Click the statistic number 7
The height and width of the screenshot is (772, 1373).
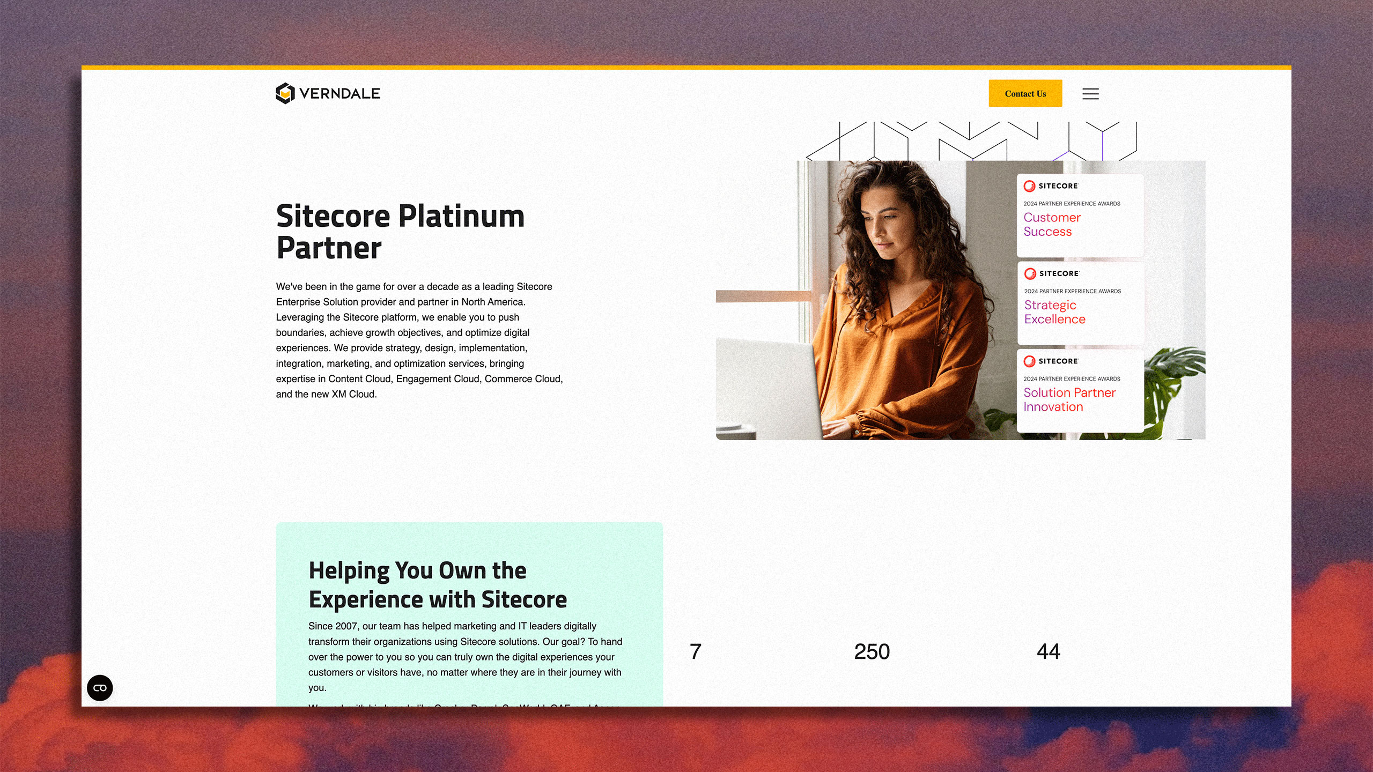tap(695, 652)
